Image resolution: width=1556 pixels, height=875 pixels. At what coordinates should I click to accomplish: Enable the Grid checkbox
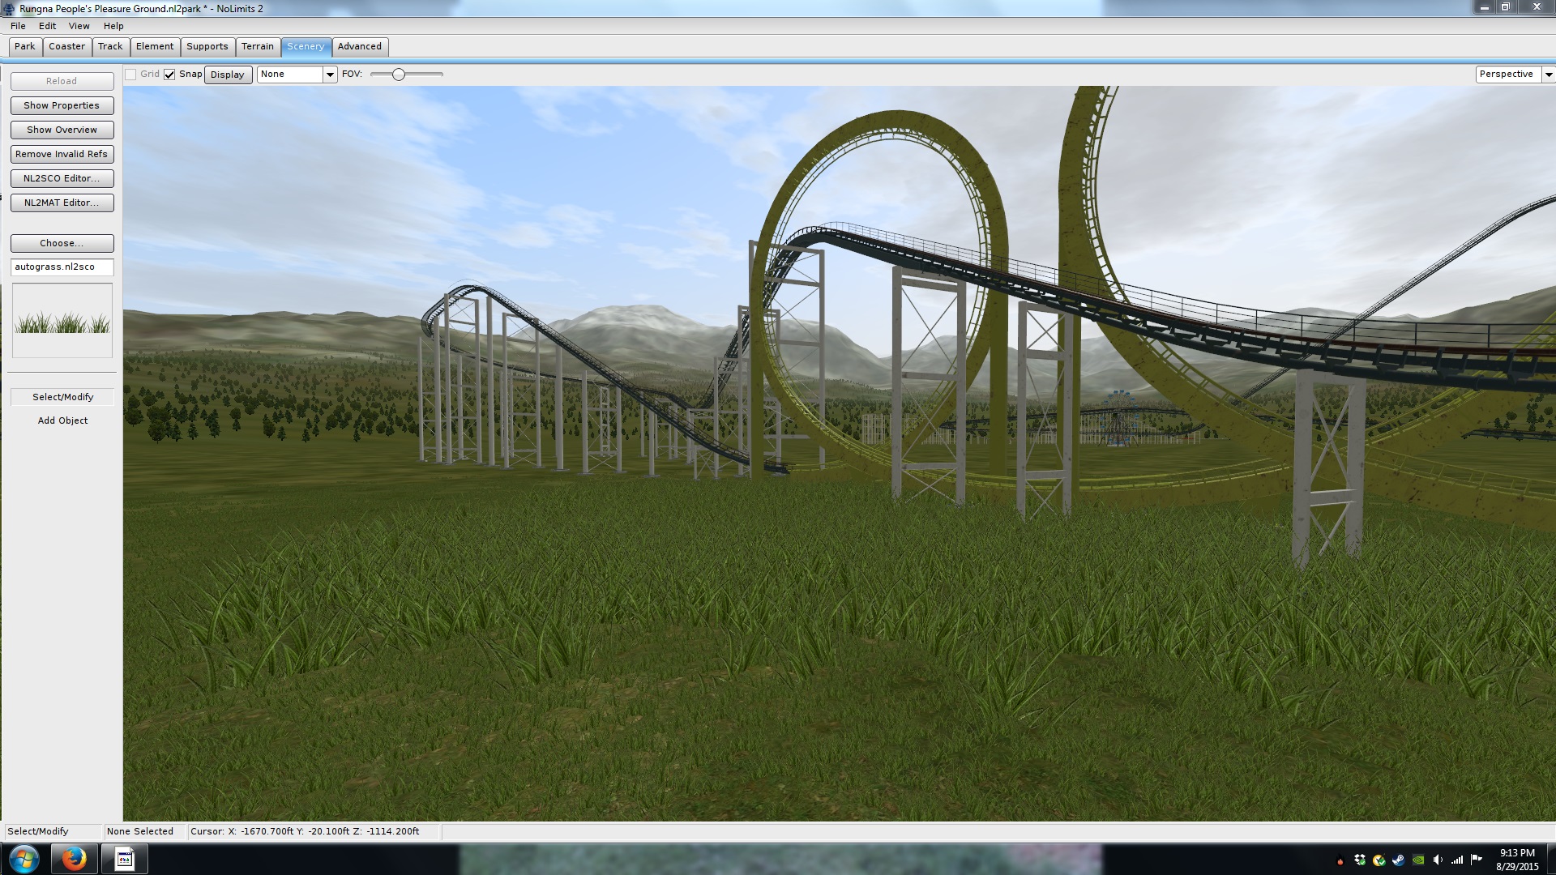pos(130,75)
